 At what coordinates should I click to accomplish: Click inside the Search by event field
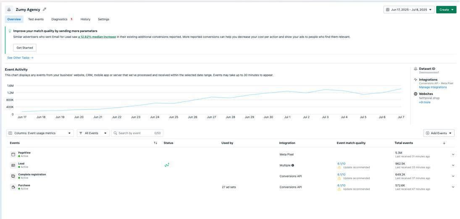pos(137,133)
